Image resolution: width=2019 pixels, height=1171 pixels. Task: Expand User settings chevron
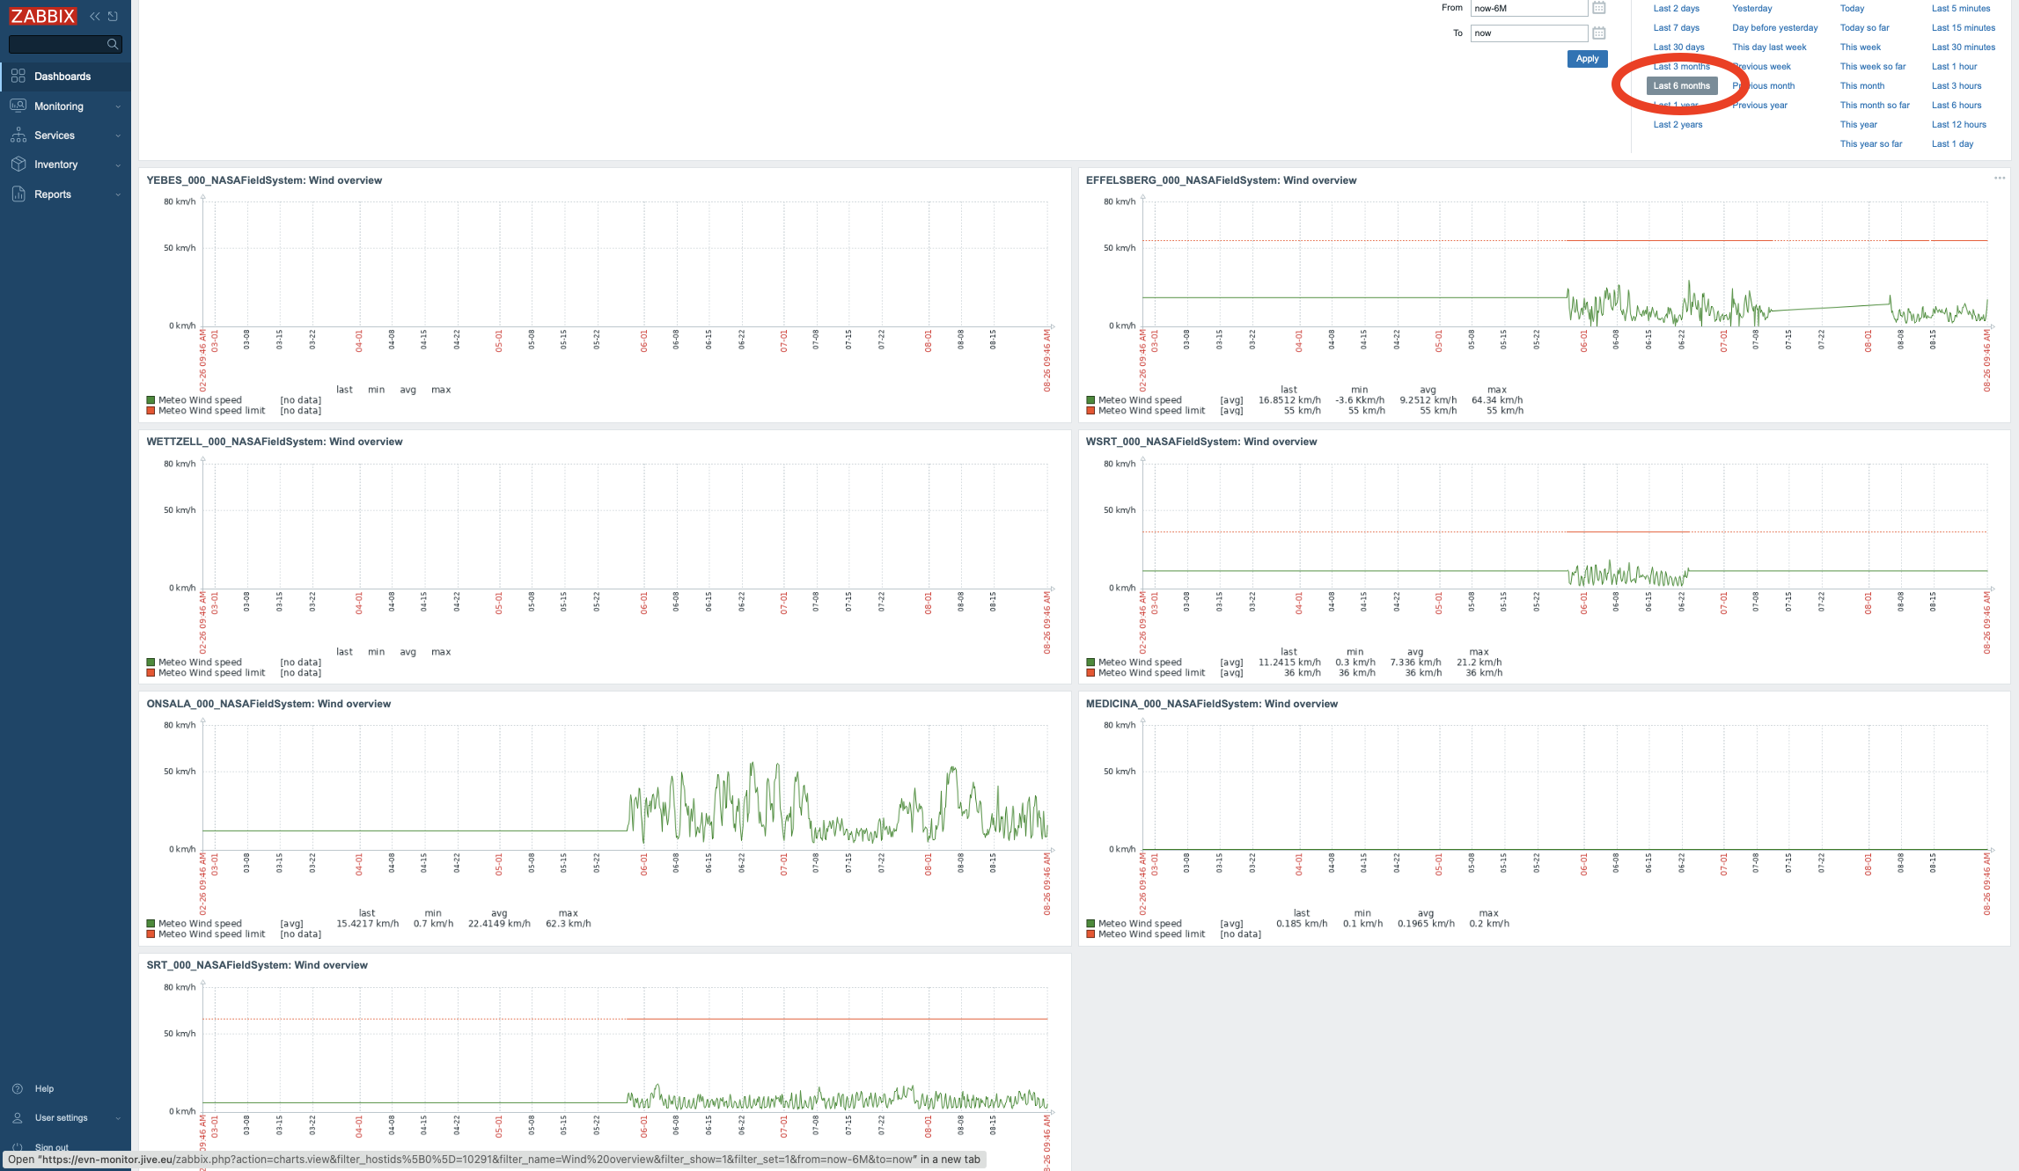(x=118, y=1118)
